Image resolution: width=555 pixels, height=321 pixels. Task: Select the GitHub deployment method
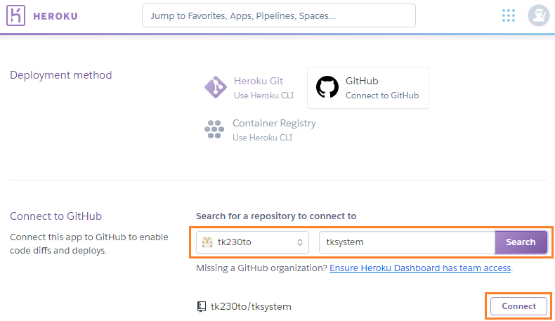[367, 88]
